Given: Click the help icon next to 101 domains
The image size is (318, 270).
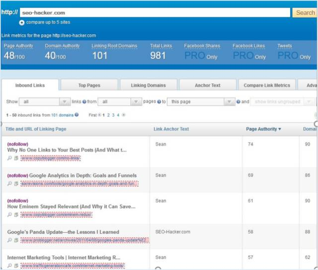Looking at the screenshot, I should tap(77, 115).
